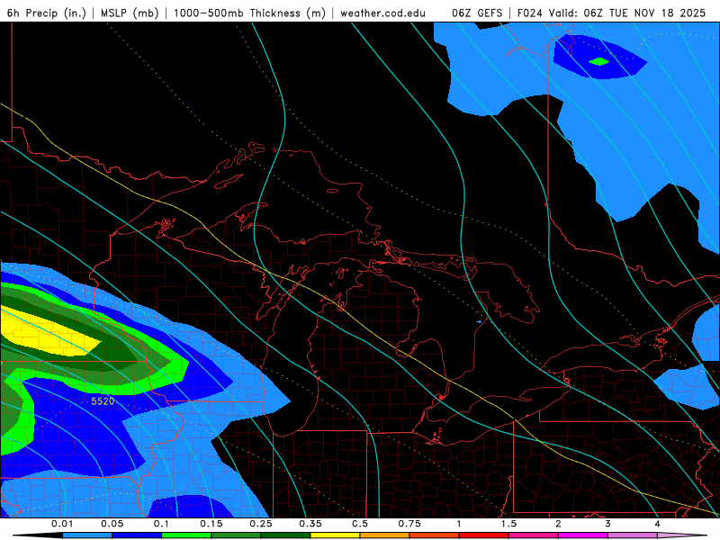The image size is (720, 540).
Task: Click the 1.5 colorbar tick label
Action: coord(508,524)
